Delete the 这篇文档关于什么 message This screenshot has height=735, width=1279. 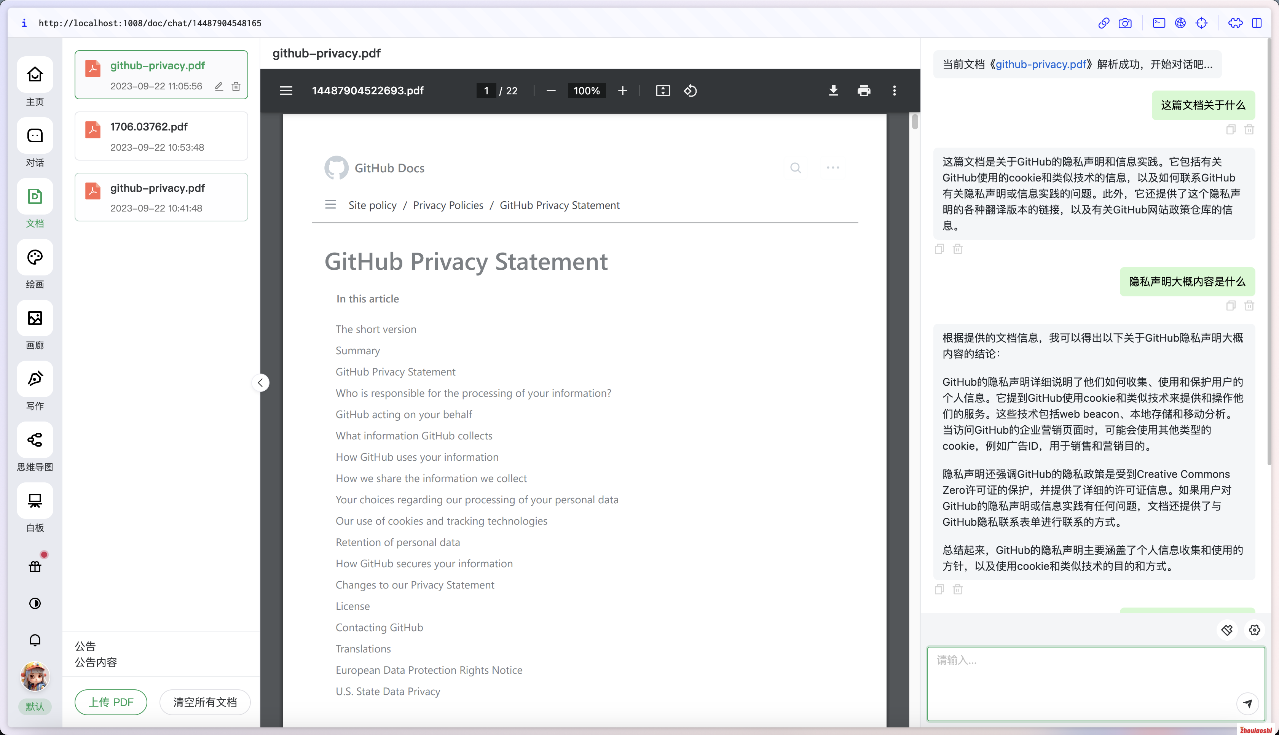1249,130
